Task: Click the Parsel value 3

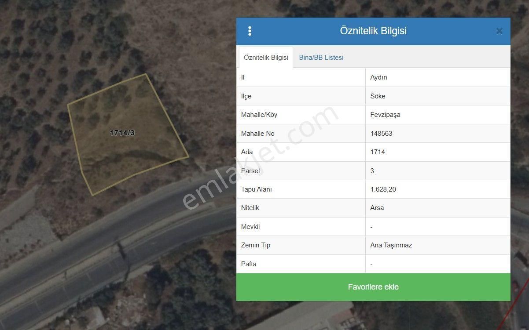Action: point(372,171)
